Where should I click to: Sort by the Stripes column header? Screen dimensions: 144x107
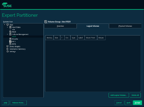tap(101, 38)
